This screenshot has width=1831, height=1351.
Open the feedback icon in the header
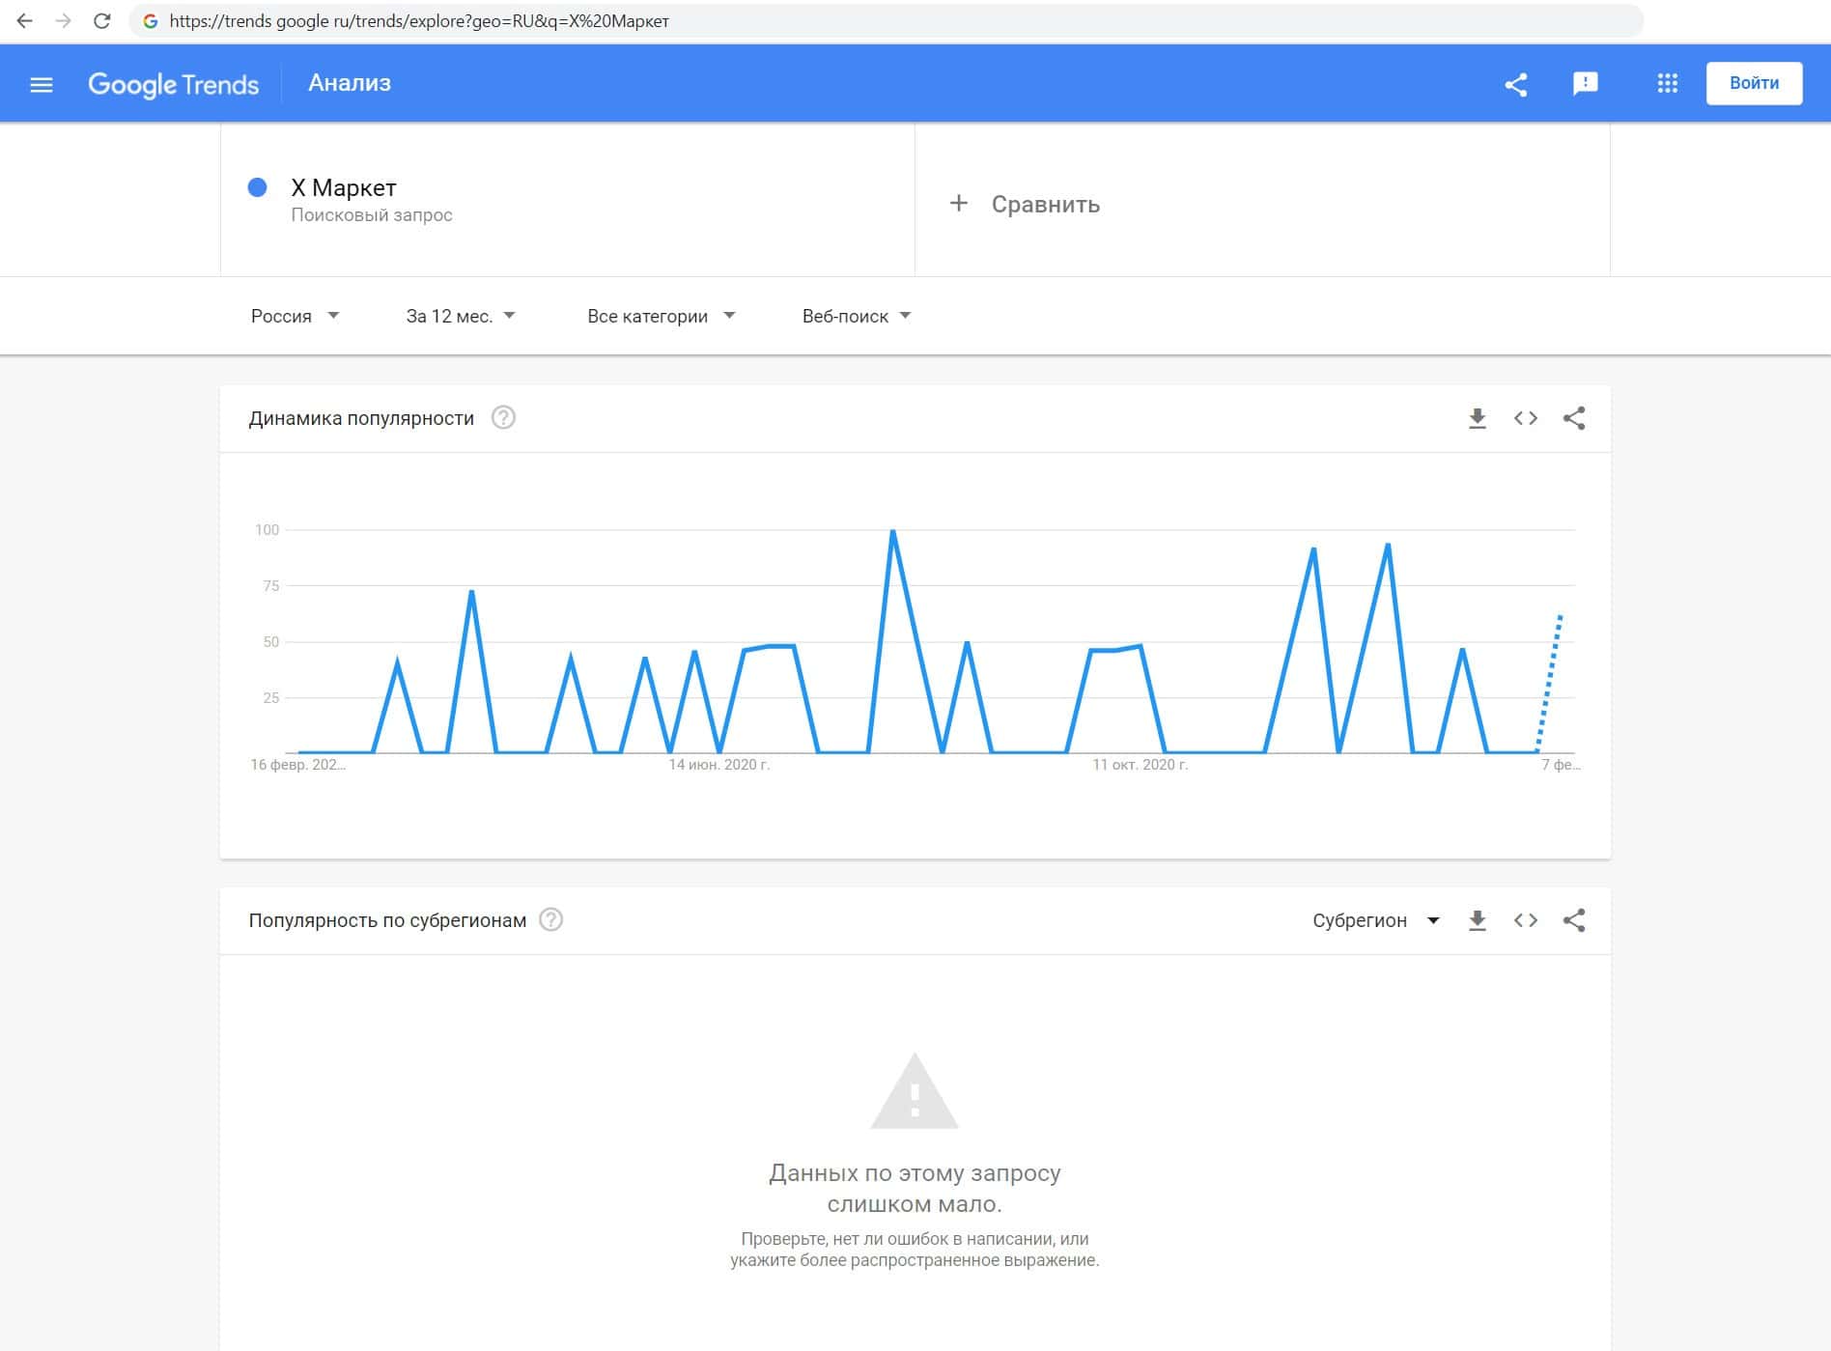click(1585, 84)
